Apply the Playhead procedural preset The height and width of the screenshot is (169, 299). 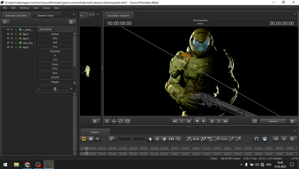point(55,51)
